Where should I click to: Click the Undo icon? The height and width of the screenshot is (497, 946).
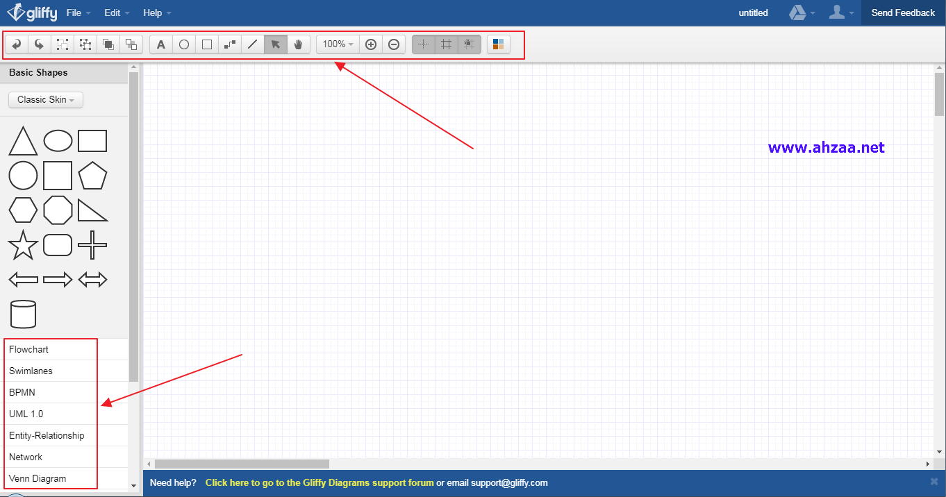[x=16, y=44]
